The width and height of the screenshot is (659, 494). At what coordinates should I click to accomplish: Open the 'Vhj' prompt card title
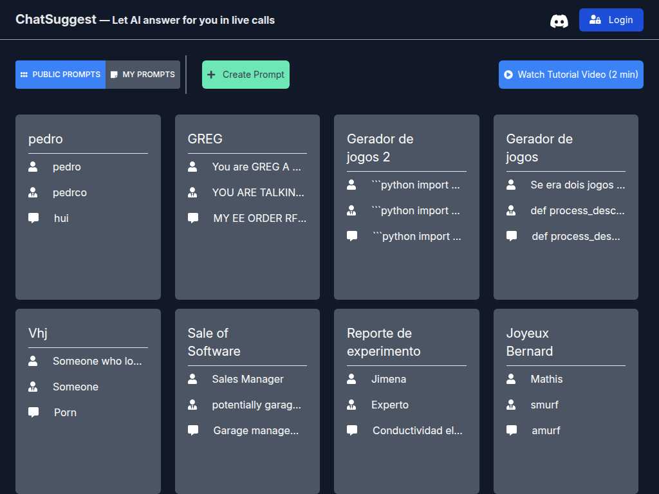click(38, 334)
